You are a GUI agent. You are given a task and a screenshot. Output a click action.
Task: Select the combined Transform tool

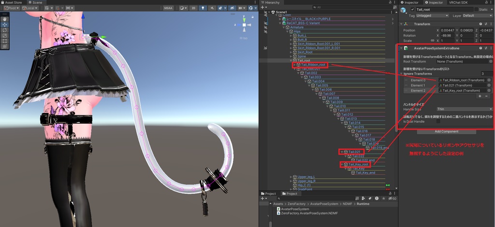5,46
